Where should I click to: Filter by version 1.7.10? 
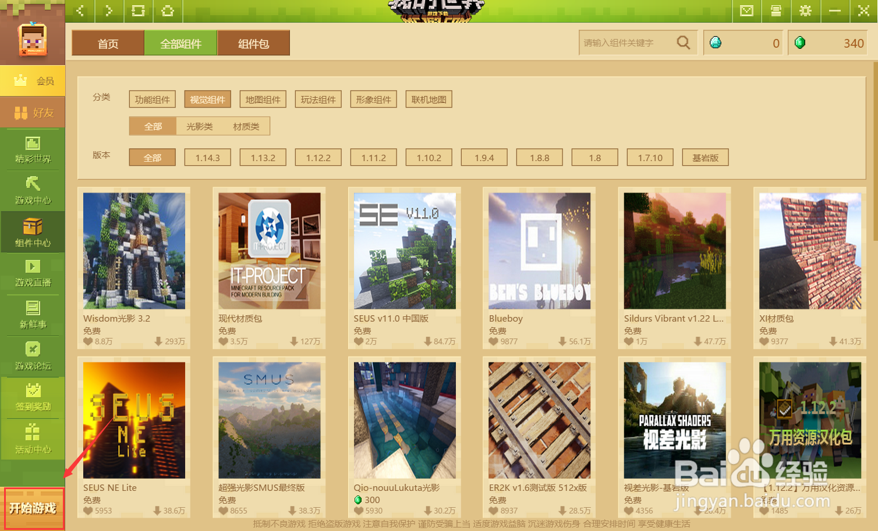(650, 158)
